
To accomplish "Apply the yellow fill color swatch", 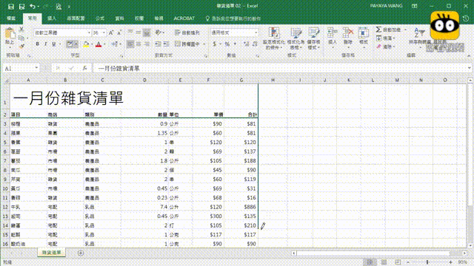I will 86,44.
